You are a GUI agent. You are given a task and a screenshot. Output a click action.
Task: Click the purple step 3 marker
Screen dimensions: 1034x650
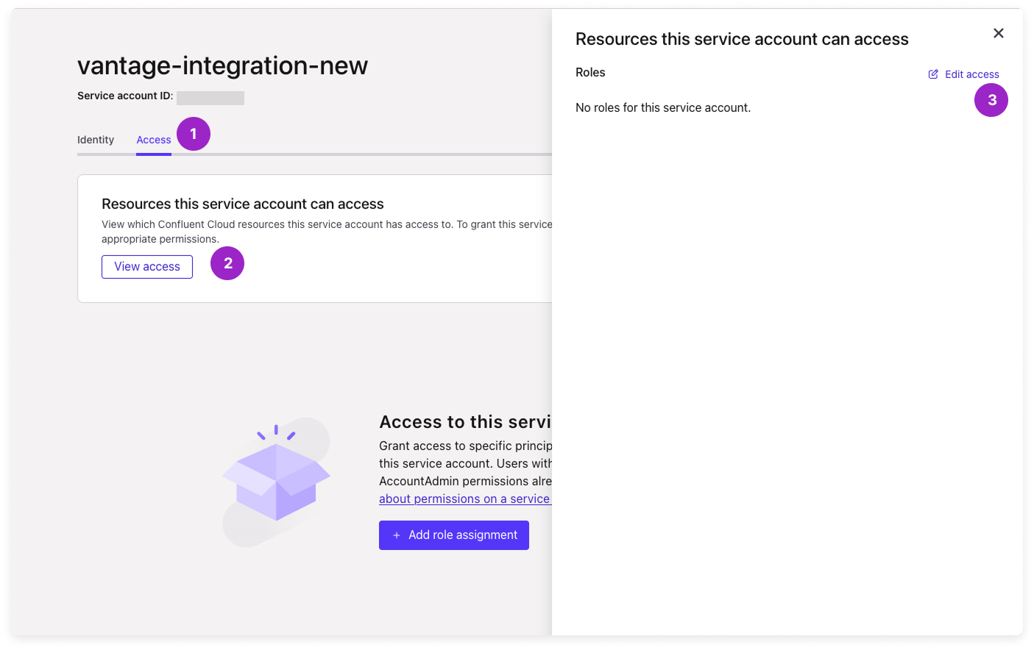coord(991,100)
